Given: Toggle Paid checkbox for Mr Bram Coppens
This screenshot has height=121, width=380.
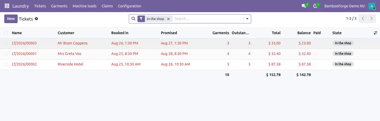Looking at the screenshot, I should (x=315, y=43).
